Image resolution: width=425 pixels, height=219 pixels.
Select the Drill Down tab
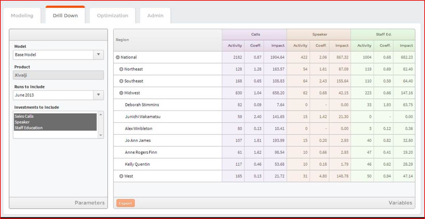coord(65,15)
